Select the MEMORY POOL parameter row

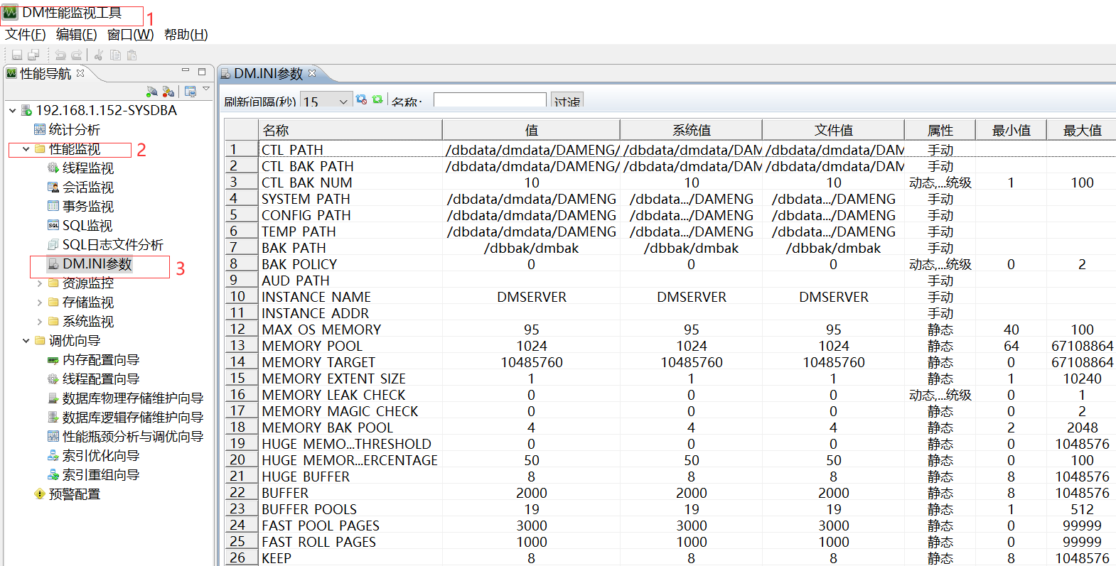pyautogui.click(x=670, y=346)
